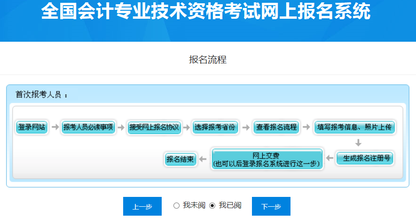
Task: Click the 全国会计专业技术资格考试网上报名系统 title
Action: [x=206, y=11]
